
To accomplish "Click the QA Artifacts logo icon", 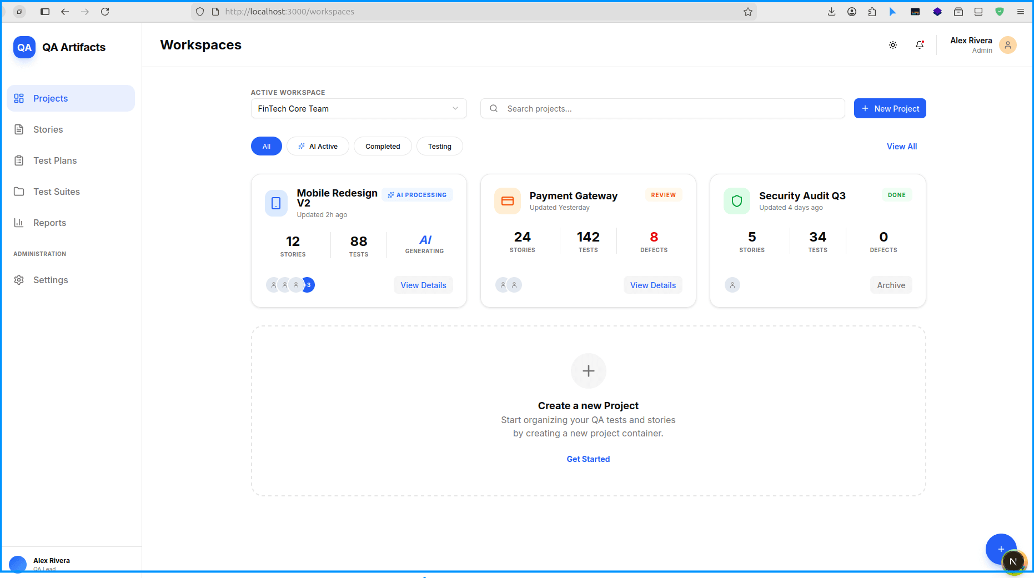I will (x=24, y=47).
